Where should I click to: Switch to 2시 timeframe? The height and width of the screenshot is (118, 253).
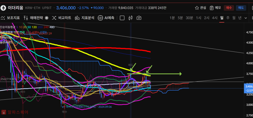207,18
